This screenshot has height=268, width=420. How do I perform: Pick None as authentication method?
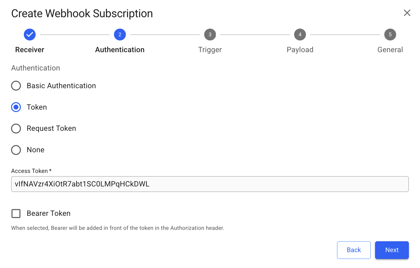click(x=16, y=150)
